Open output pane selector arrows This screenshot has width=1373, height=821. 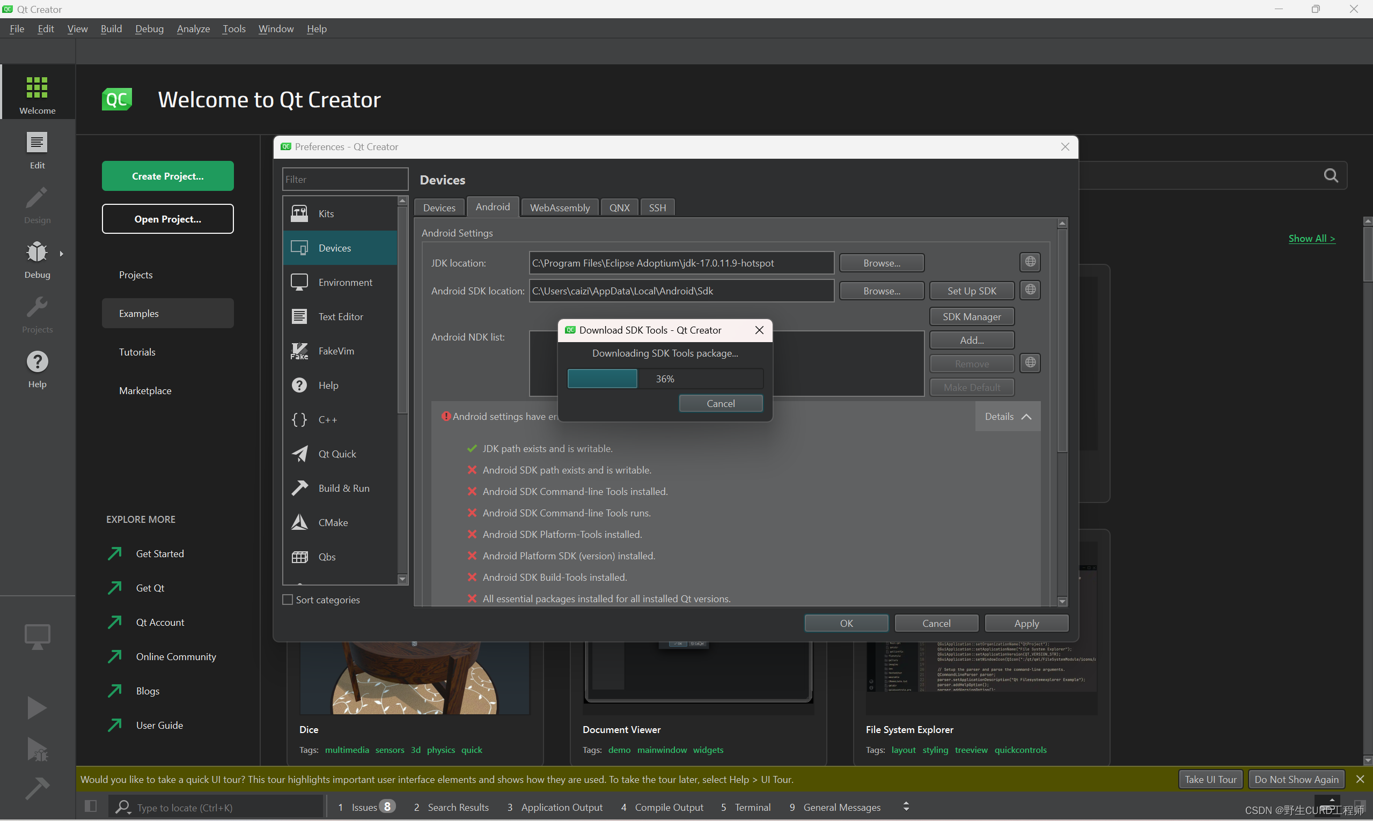point(906,807)
